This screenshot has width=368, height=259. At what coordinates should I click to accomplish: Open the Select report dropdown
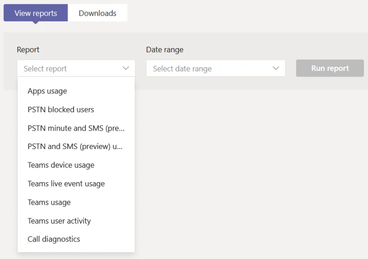pos(76,69)
